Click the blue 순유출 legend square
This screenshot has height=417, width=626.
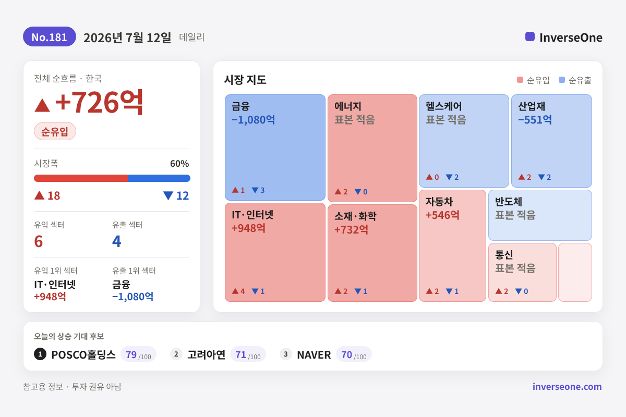point(562,80)
